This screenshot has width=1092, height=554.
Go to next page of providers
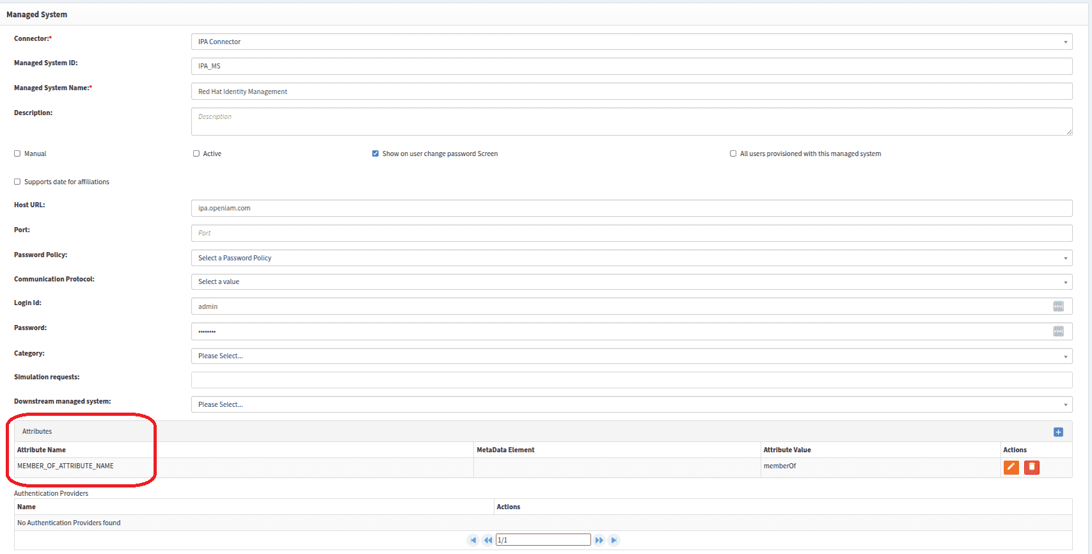click(599, 541)
